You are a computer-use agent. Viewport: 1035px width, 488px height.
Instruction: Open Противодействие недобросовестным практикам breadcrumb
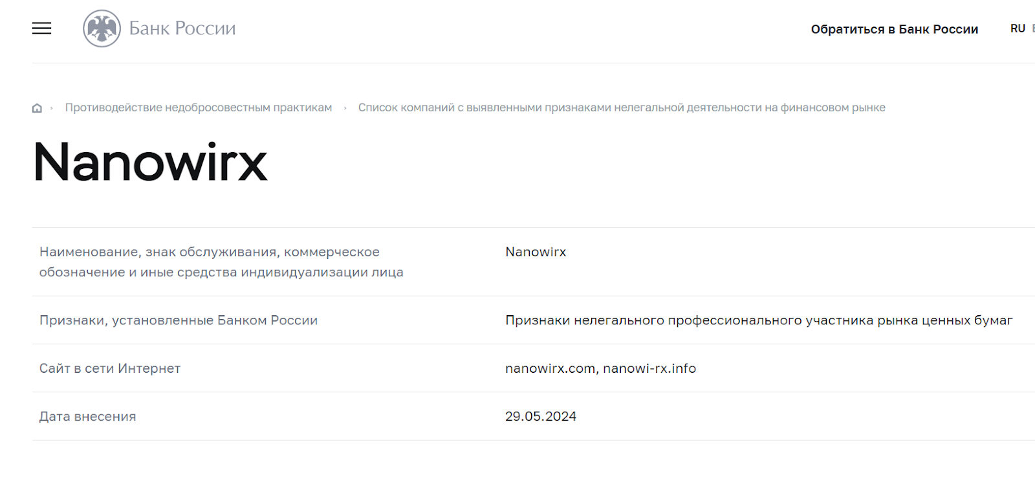point(198,107)
